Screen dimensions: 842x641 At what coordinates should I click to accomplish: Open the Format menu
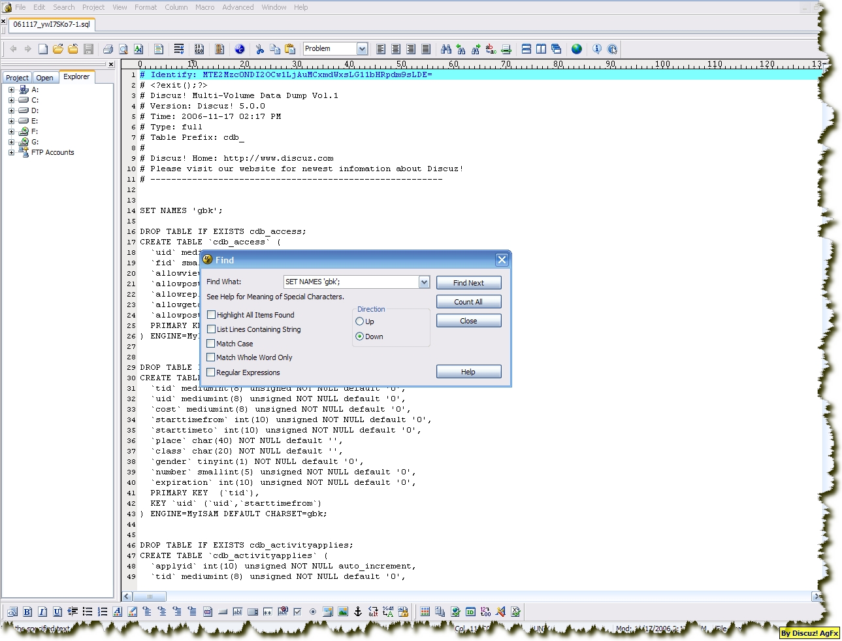[x=146, y=7]
